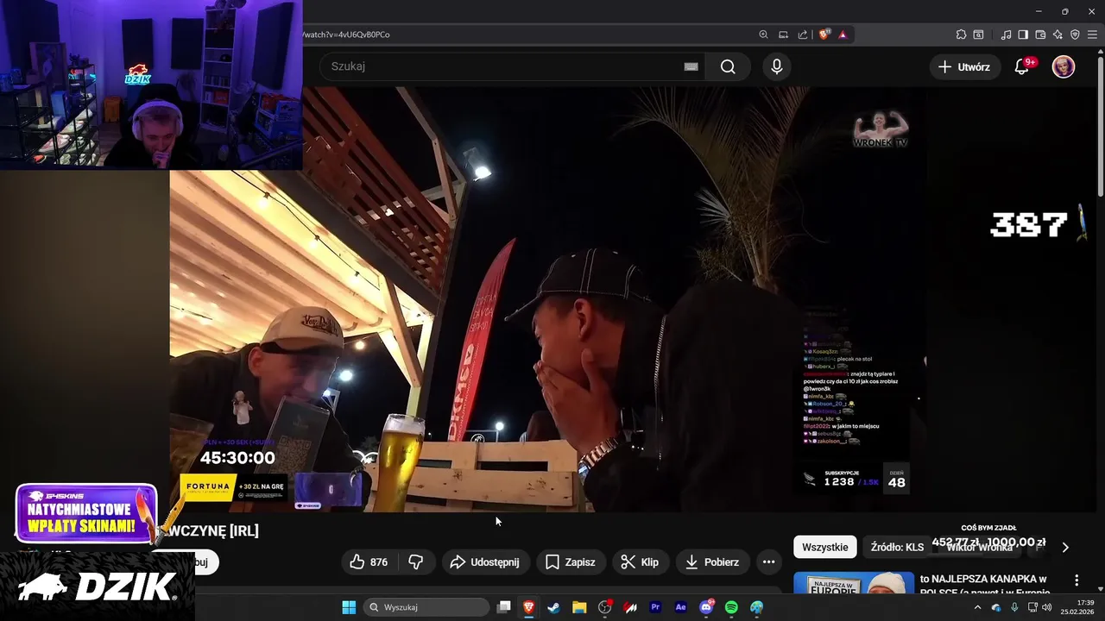Image resolution: width=1105 pixels, height=621 pixels.
Task: Click the Utwórz create button
Action: (x=965, y=66)
